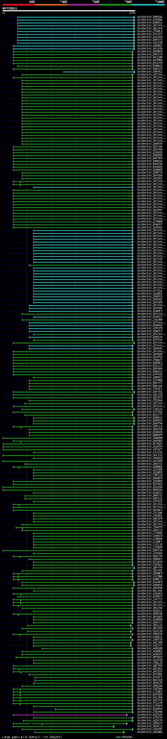Image resolution: width=167 pixels, height=739 pixels.
Task: Select label UniRef100_B9F6R9
Action: tap(150, 369)
